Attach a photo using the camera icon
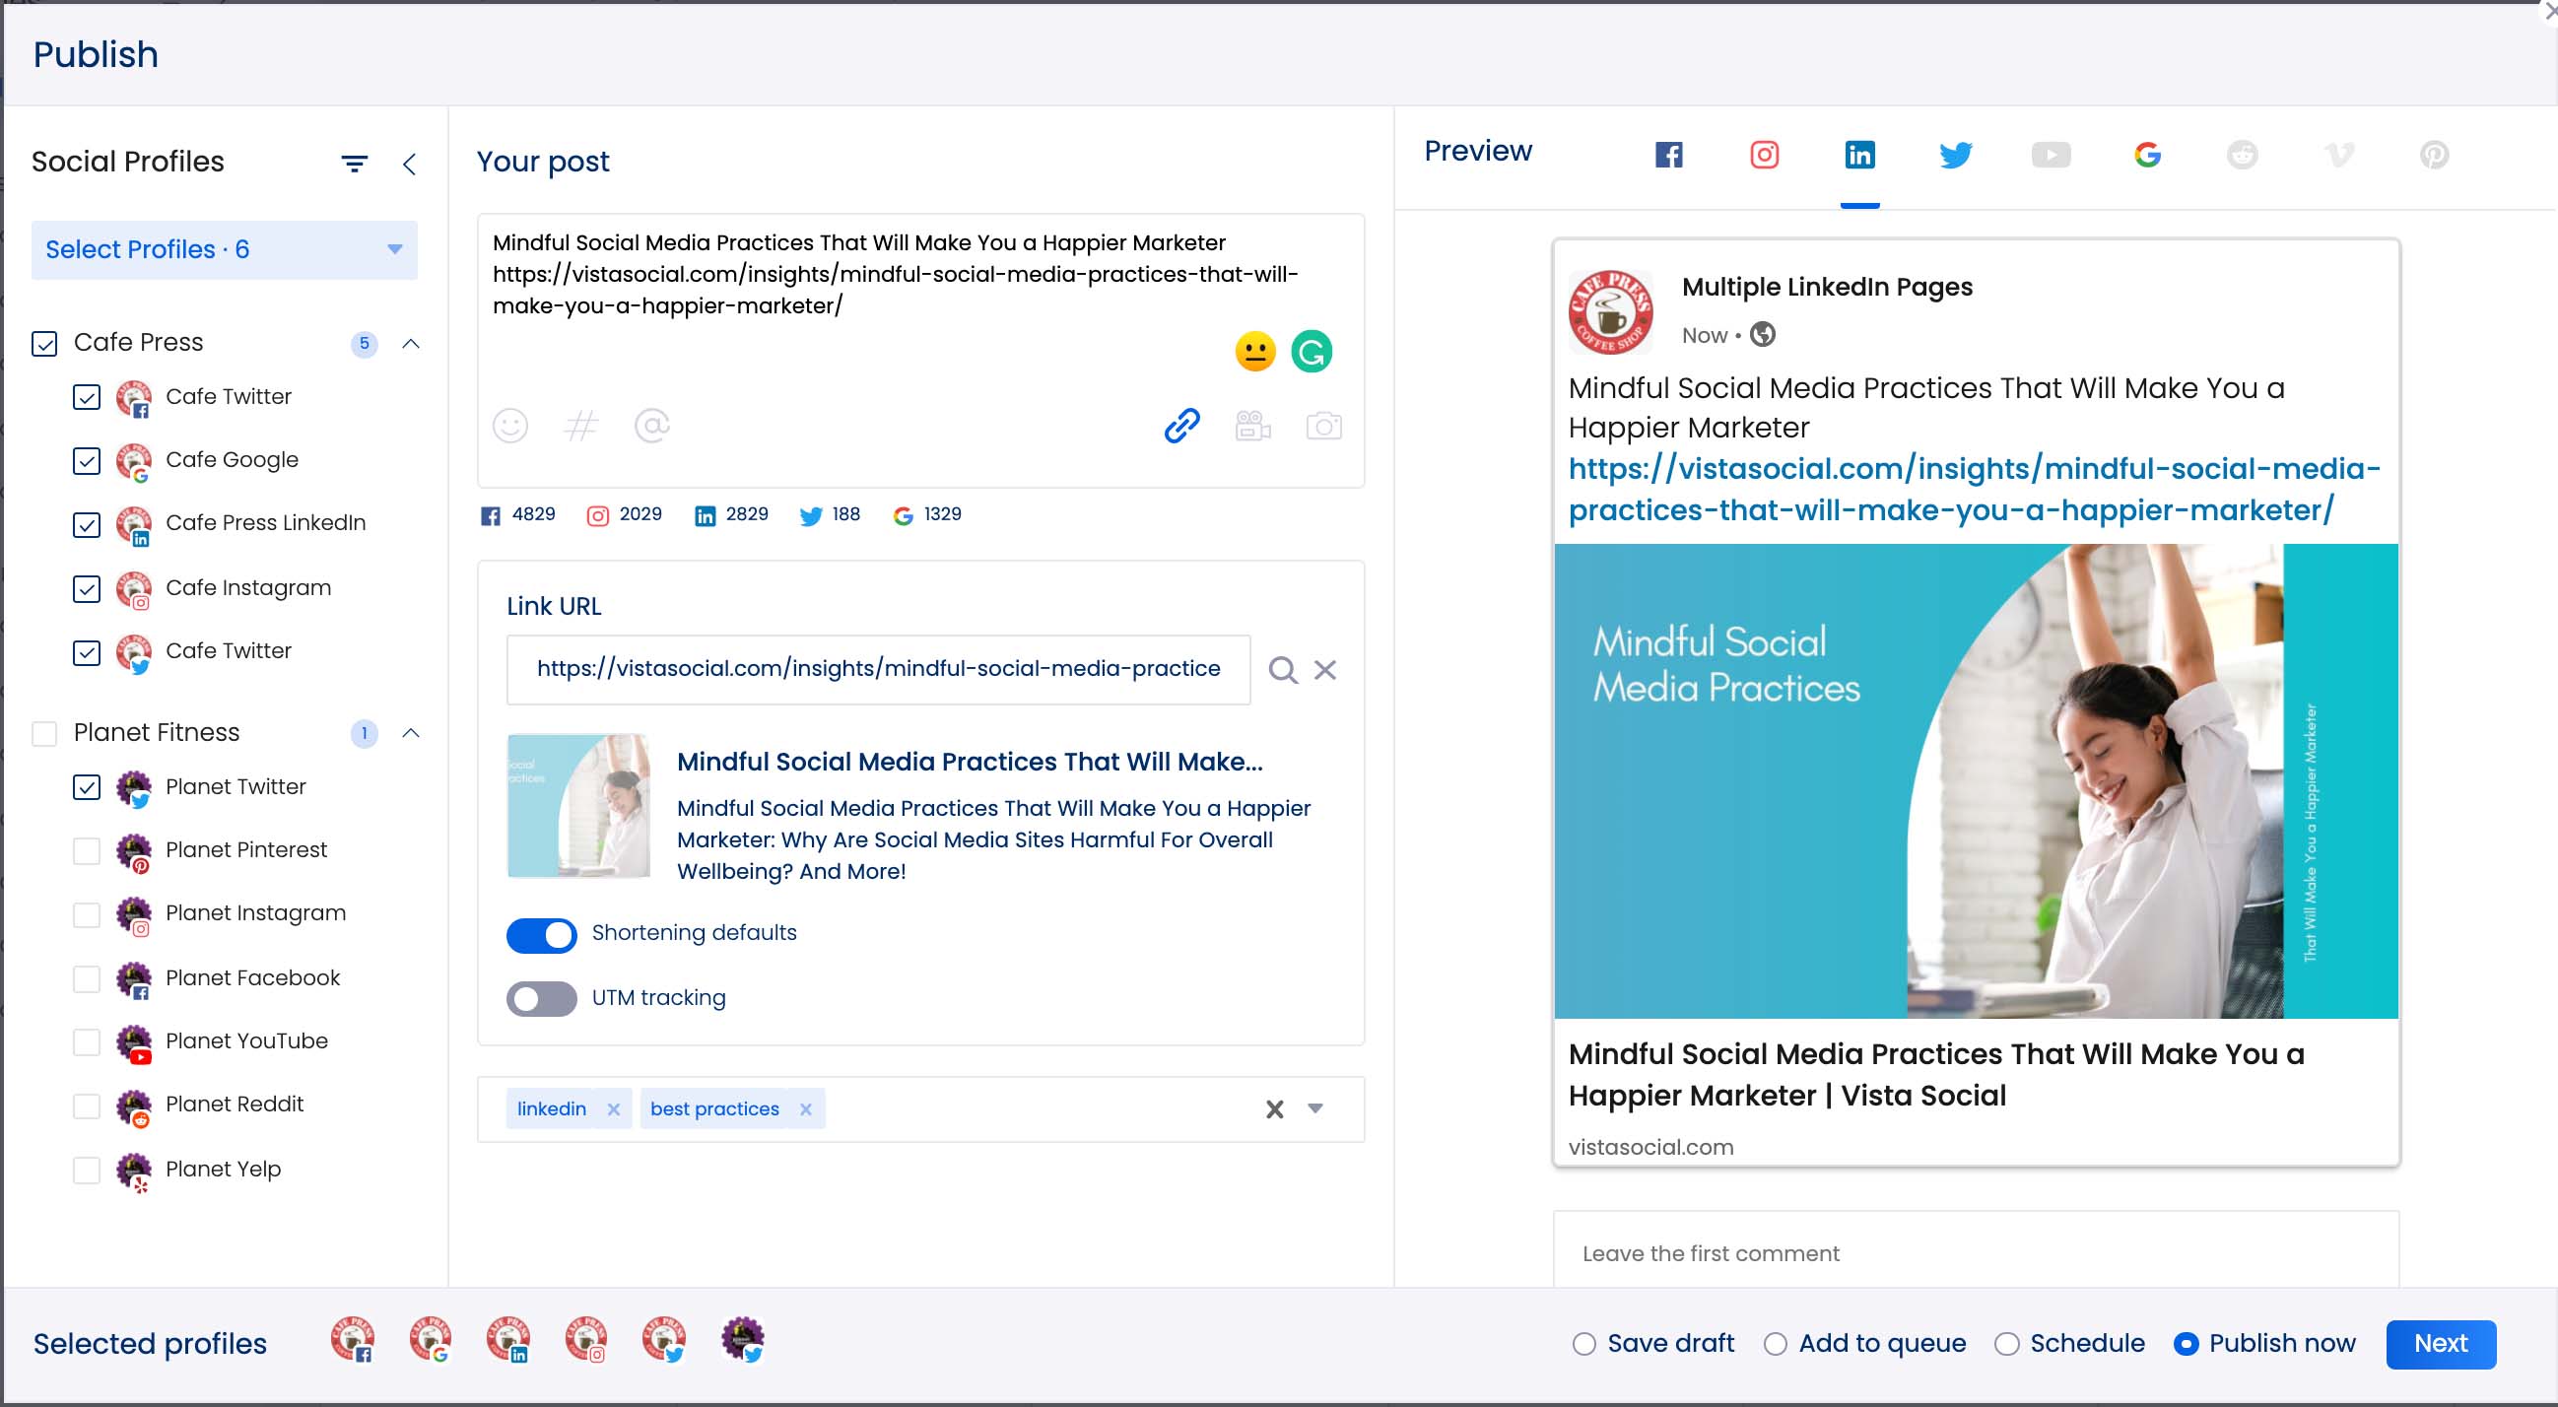The image size is (2558, 1407). 1324,426
